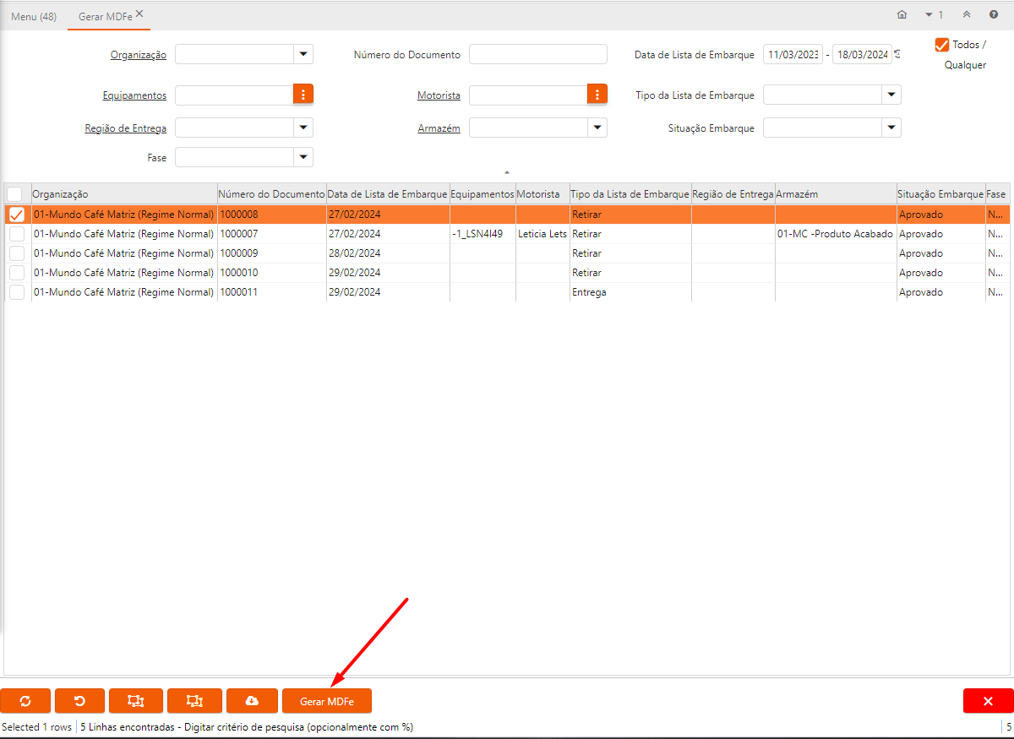Open the Equipamentos selector three-dot button
Image resolution: width=1014 pixels, height=739 pixels.
click(x=303, y=95)
